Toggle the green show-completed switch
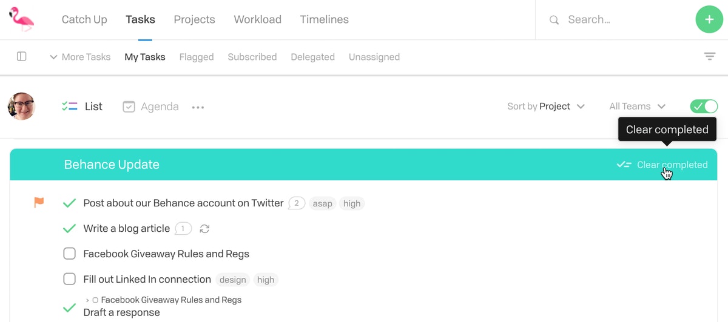Image resolution: width=728 pixels, height=322 pixels. (x=704, y=107)
